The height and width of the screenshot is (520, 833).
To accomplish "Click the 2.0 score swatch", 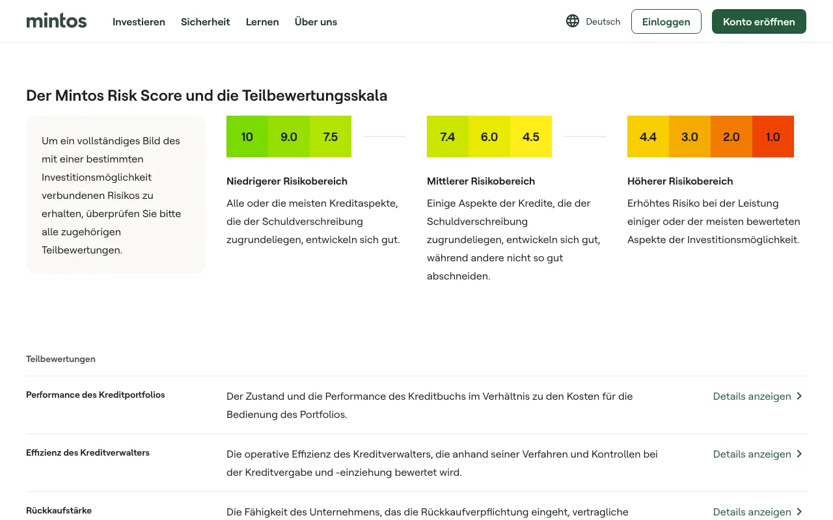I will coord(731,136).
